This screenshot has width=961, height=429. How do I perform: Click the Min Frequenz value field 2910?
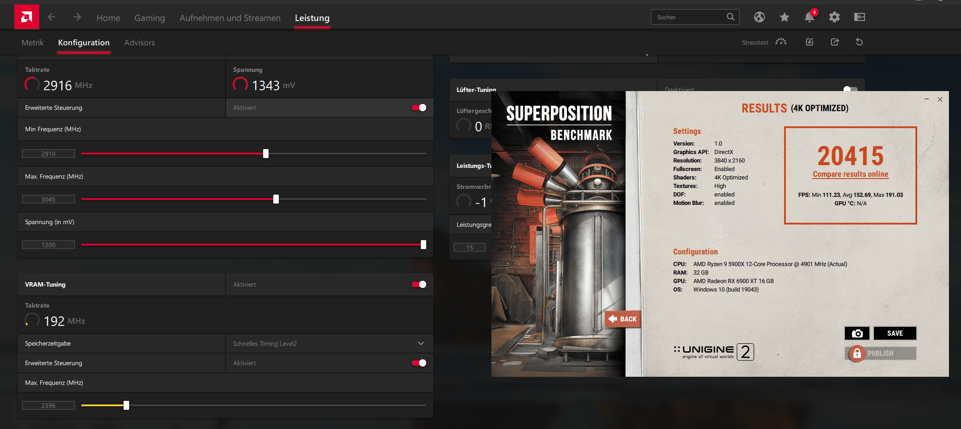(48, 154)
